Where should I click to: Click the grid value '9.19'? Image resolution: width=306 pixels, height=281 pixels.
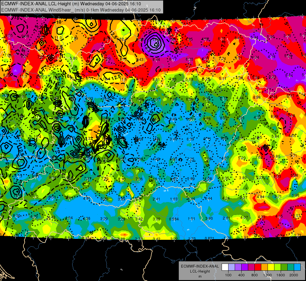click(53, 177)
